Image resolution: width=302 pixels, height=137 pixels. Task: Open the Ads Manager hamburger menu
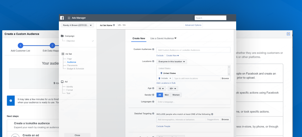coord(69,18)
